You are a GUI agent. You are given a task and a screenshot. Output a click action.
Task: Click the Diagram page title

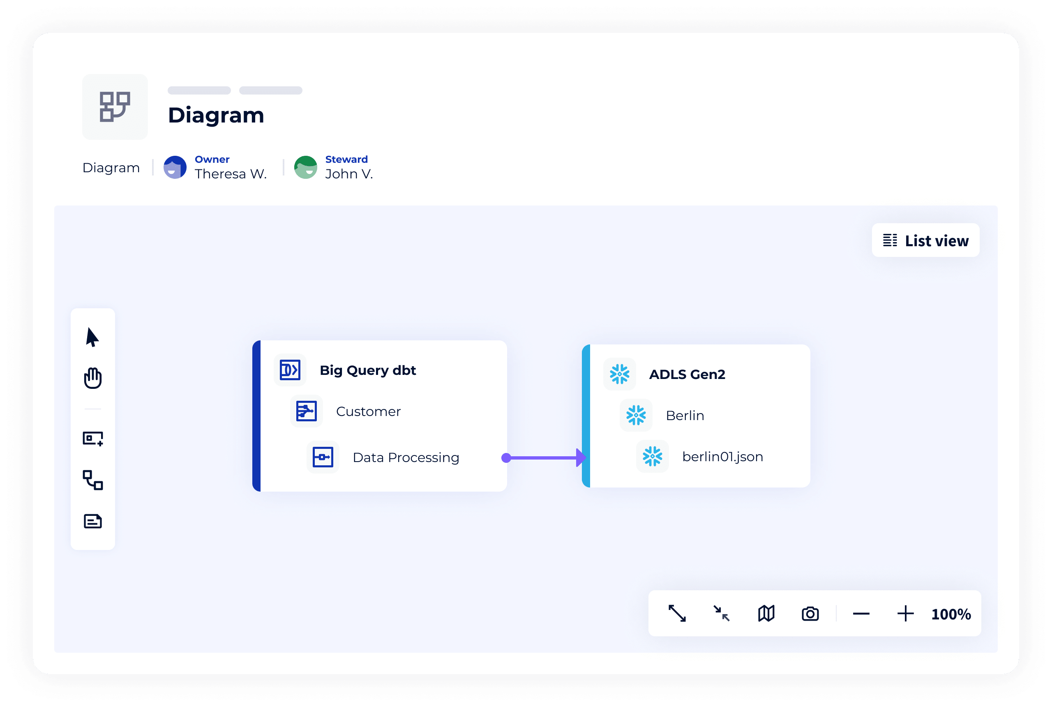tap(216, 115)
